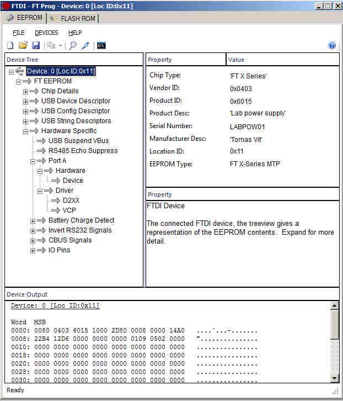Click Device Output scrollbar up arrow

pos(334,305)
